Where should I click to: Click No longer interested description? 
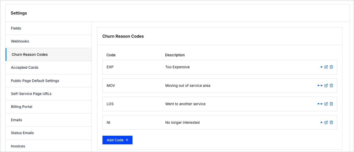pyautogui.click(x=182, y=122)
